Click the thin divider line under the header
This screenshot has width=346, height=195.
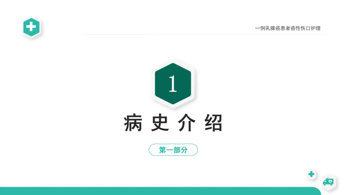click(204, 34)
